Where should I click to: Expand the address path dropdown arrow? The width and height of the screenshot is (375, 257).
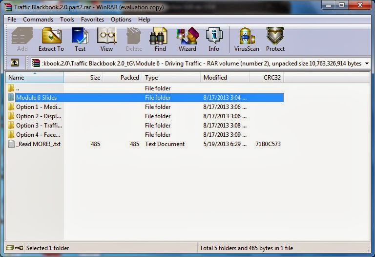coord(367,64)
